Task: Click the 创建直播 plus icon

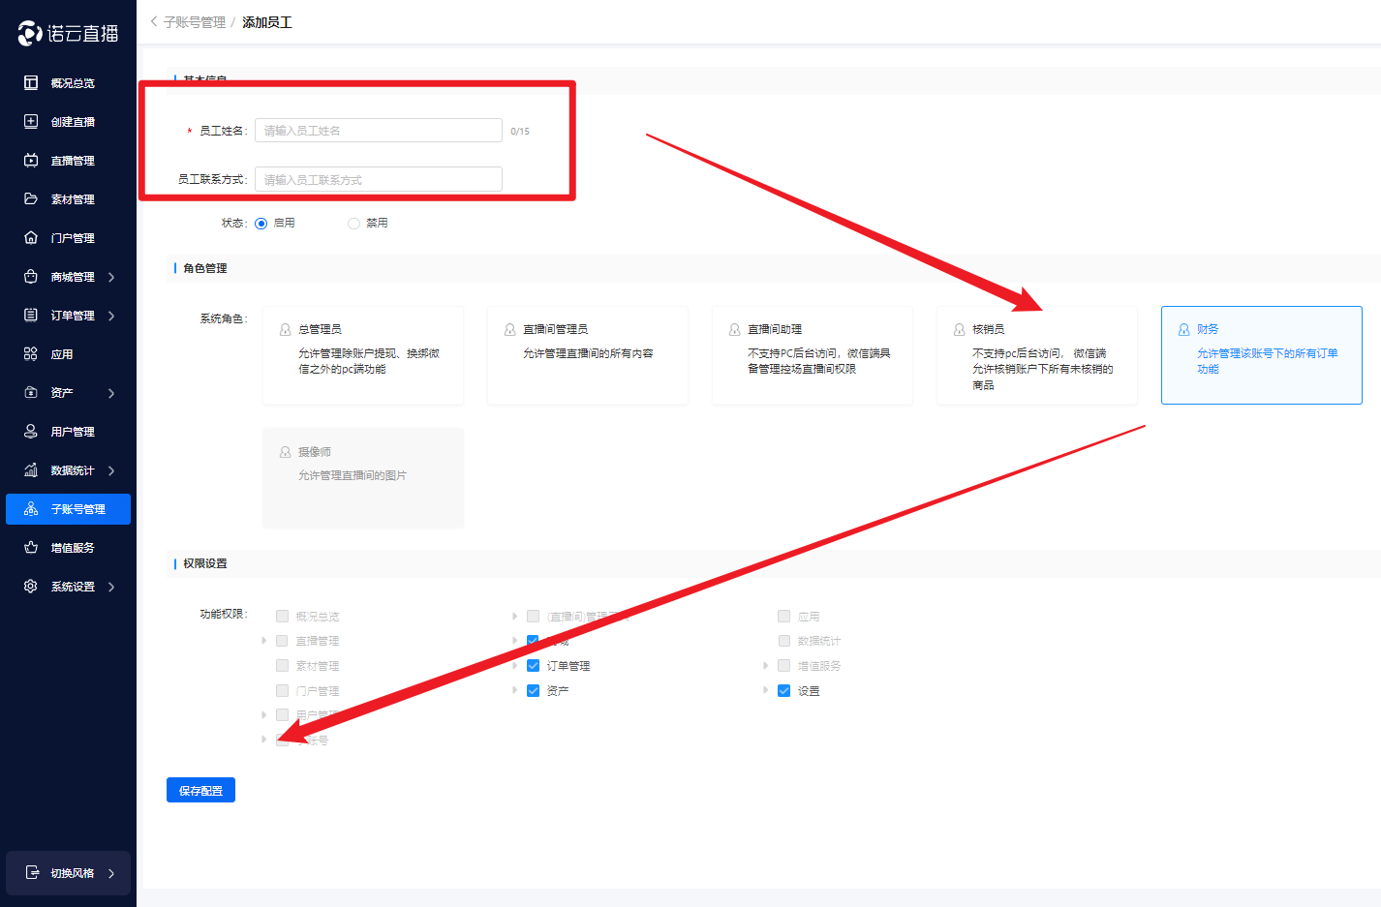Action: pyautogui.click(x=31, y=122)
